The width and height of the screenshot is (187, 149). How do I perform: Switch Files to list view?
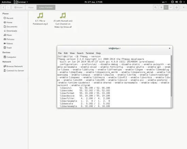point(161,7)
